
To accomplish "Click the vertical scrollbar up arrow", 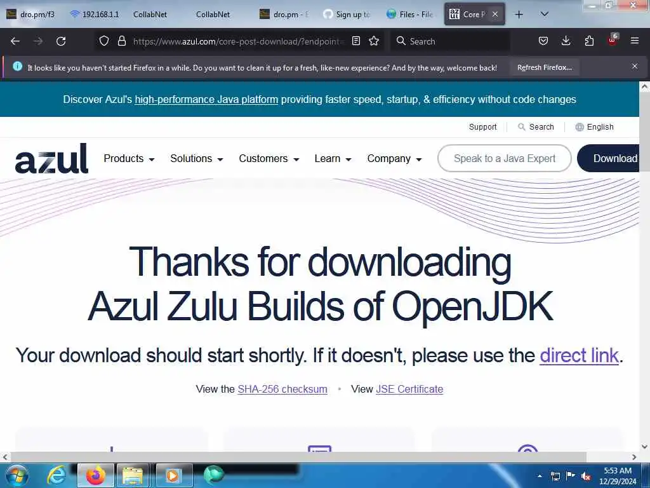I will pos(645,86).
